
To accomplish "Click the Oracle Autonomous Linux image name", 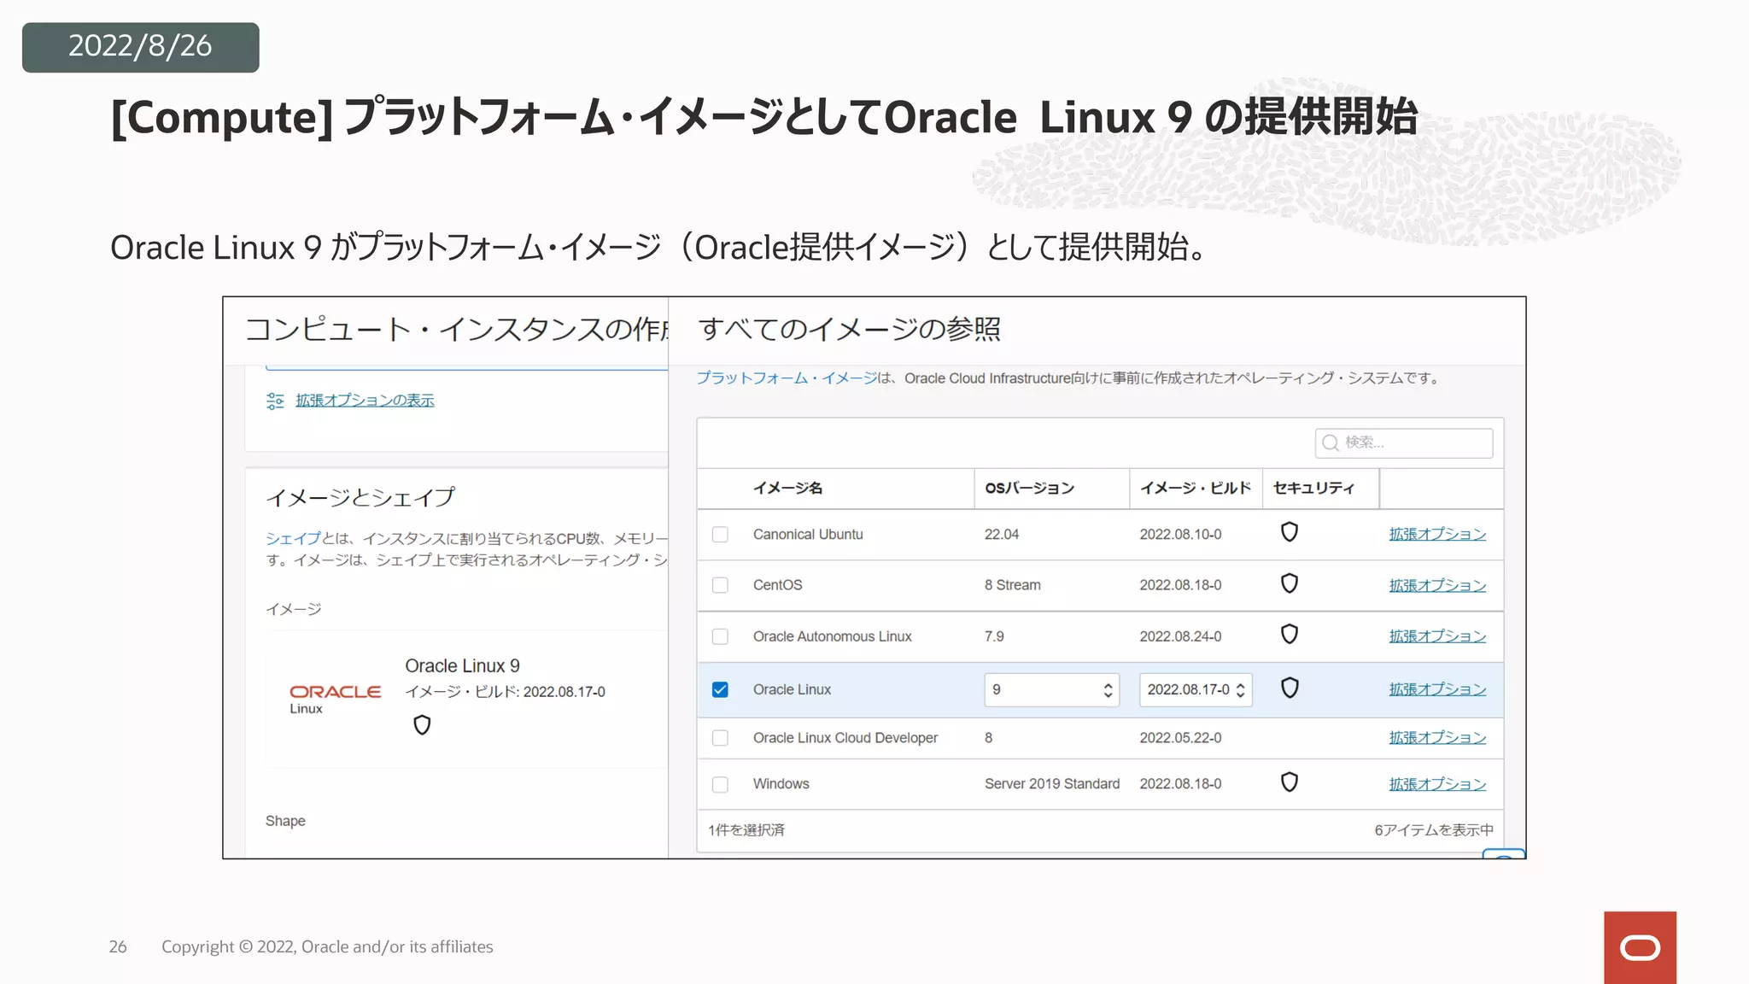I will pyautogui.click(x=832, y=636).
